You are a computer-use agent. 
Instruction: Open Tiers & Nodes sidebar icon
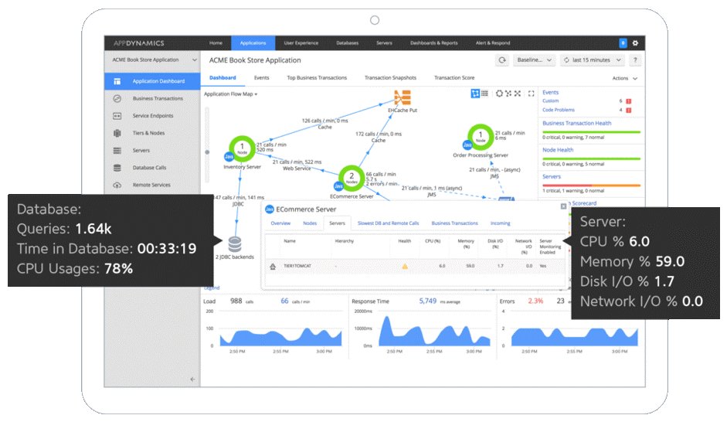pyautogui.click(x=117, y=133)
